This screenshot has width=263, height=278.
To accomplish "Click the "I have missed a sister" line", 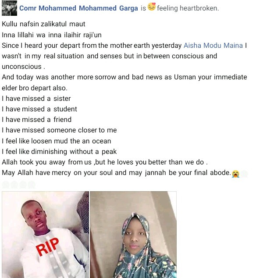I will 36,98.
